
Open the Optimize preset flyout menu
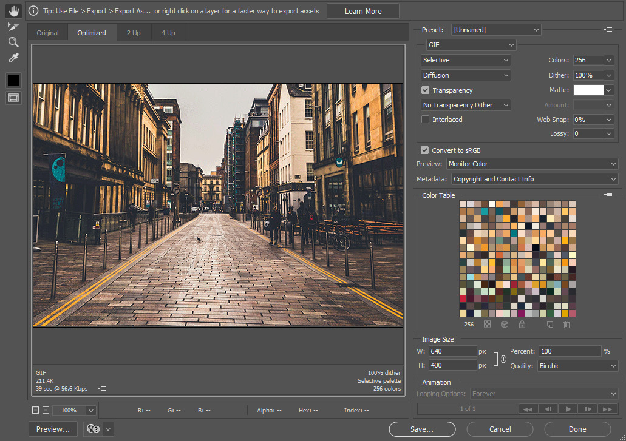608,30
